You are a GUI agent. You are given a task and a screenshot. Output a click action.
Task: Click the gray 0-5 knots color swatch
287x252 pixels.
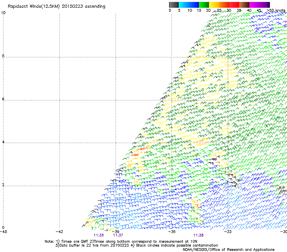(174, 5)
